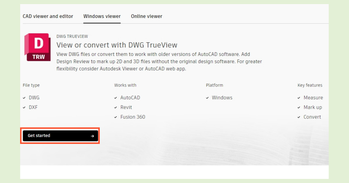Click the DWG TRUEVIEW label text
This screenshot has width=349, height=183.
pyautogui.click(x=72, y=36)
